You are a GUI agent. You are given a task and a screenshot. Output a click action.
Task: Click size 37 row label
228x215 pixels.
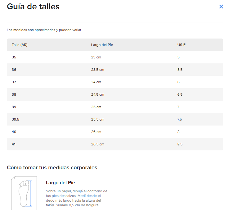click(x=14, y=82)
